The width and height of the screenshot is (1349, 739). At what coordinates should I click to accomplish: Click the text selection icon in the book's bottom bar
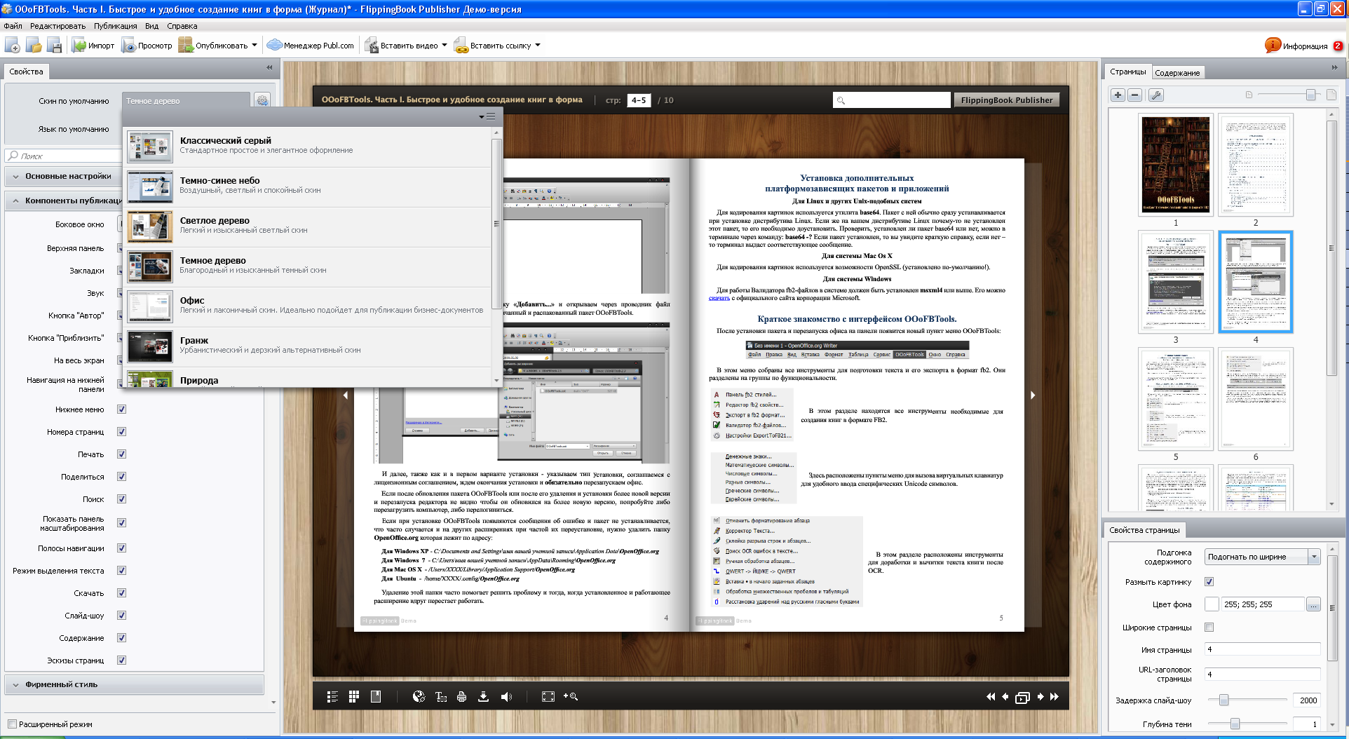[440, 696]
